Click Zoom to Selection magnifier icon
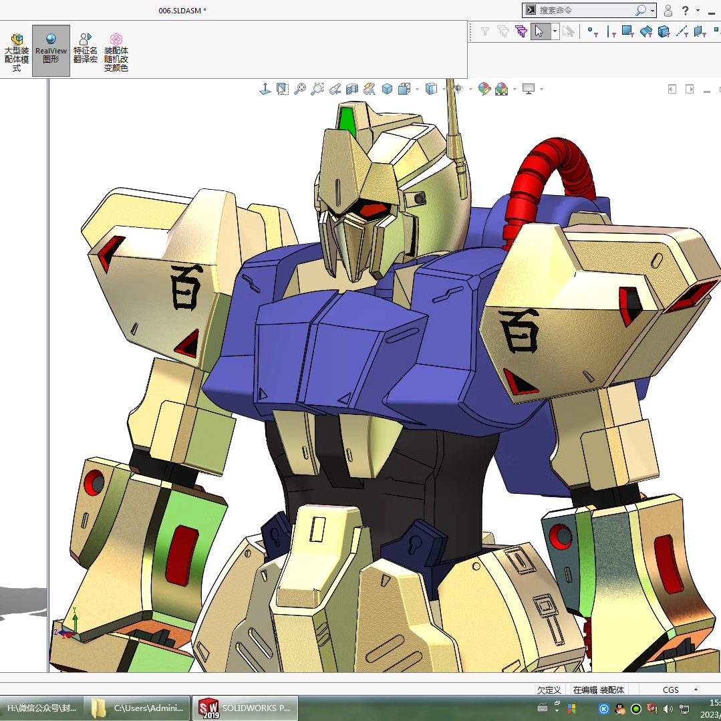Viewport: 721px width, 721px height. point(317,89)
